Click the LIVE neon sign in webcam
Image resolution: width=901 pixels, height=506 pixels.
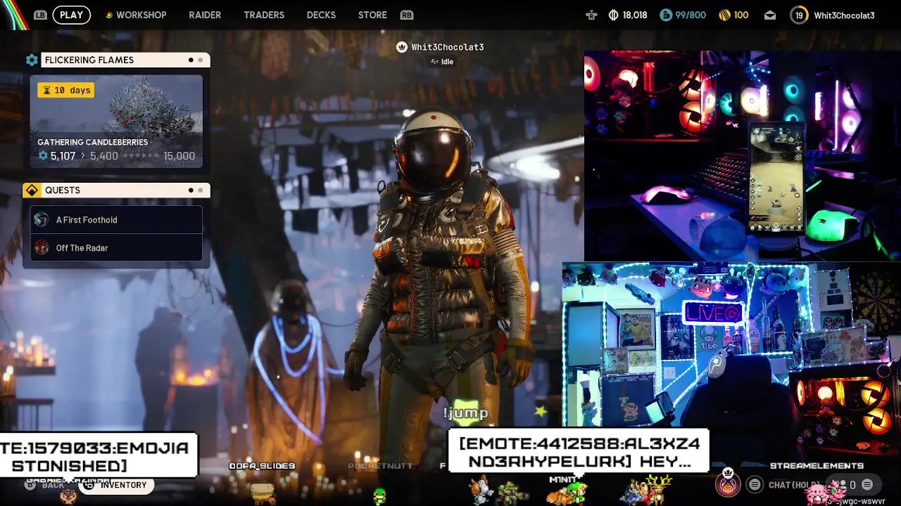pos(713,313)
